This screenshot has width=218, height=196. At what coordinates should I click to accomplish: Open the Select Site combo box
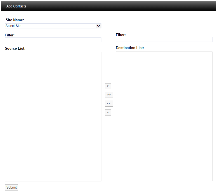tap(50, 26)
